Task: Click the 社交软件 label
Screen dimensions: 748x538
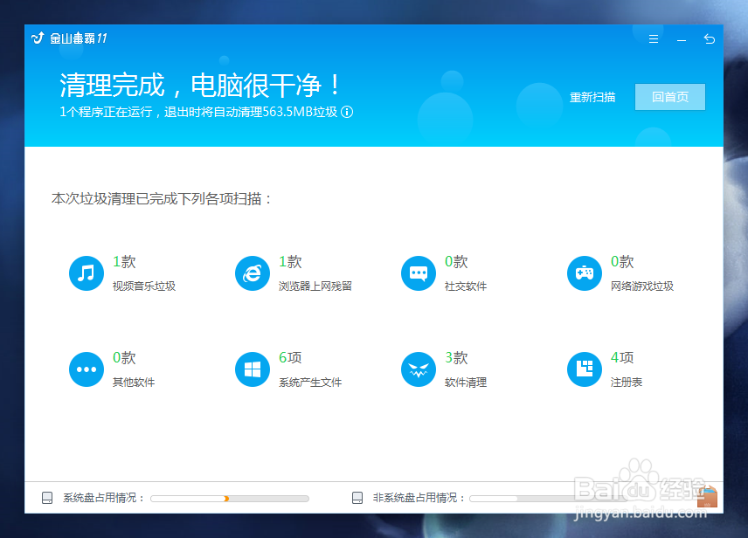Action: (x=466, y=286)
